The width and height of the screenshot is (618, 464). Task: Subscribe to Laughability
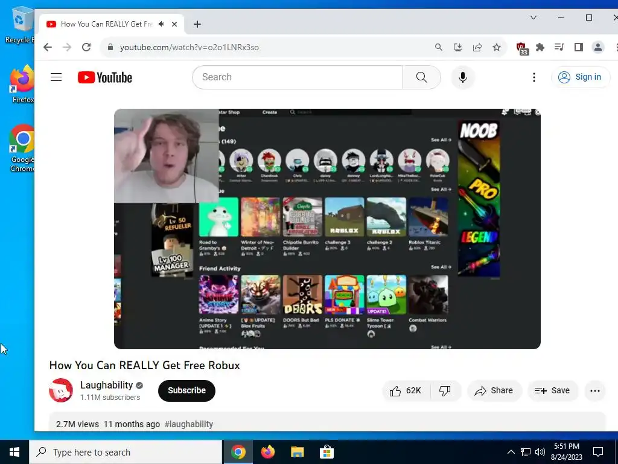tap(187, 391)
